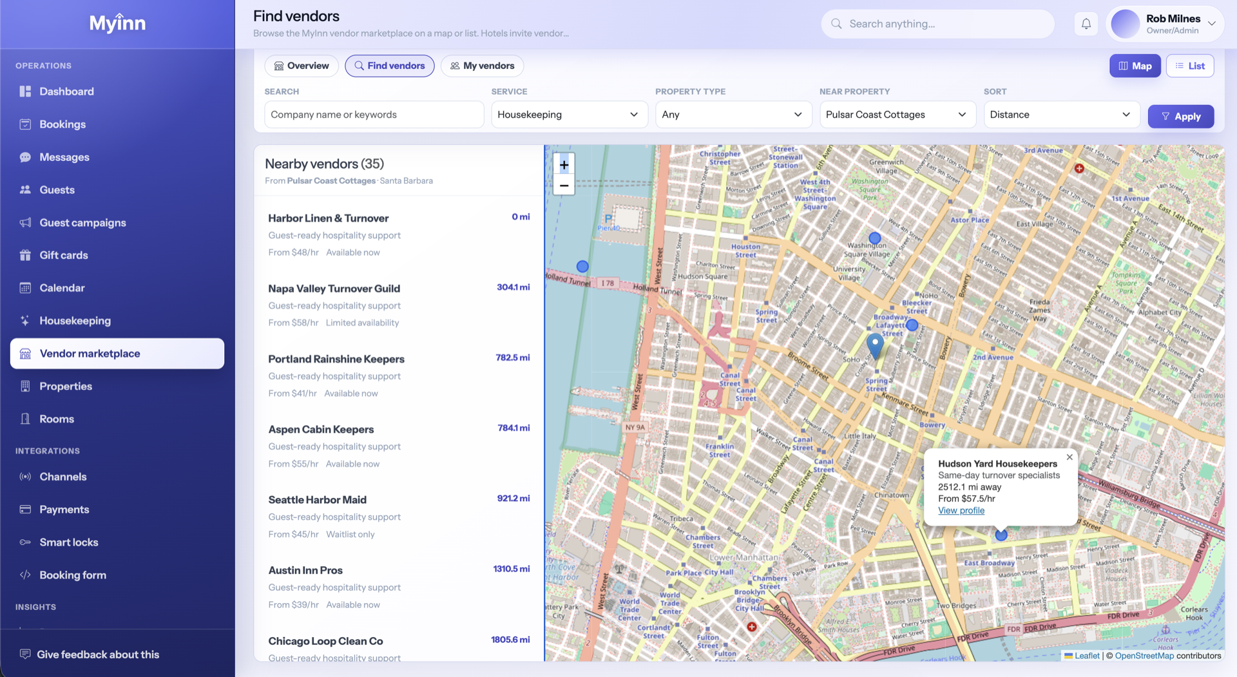
Task: Open the Payments card icon
Action: pos(25,510)
